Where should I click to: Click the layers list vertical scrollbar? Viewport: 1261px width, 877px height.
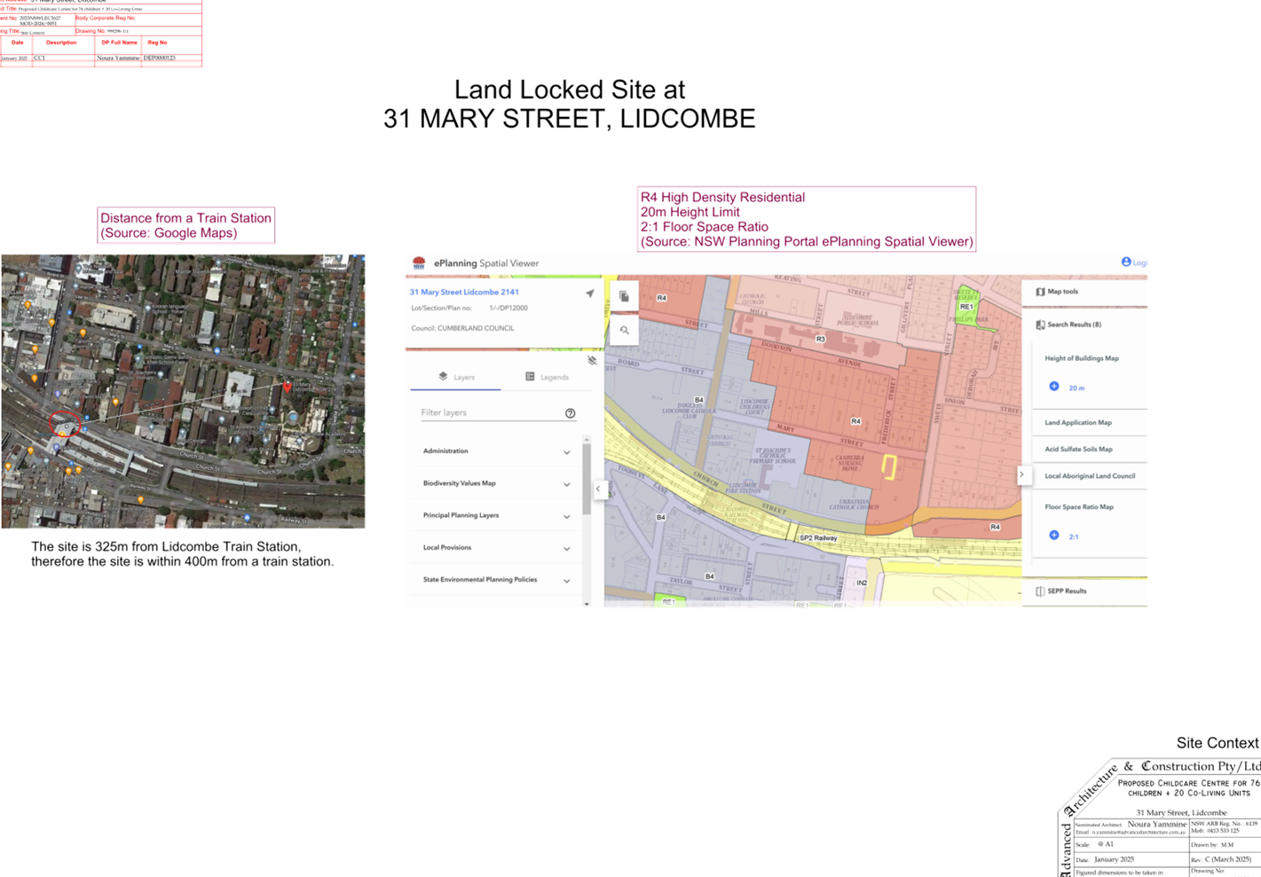point(586,479)
